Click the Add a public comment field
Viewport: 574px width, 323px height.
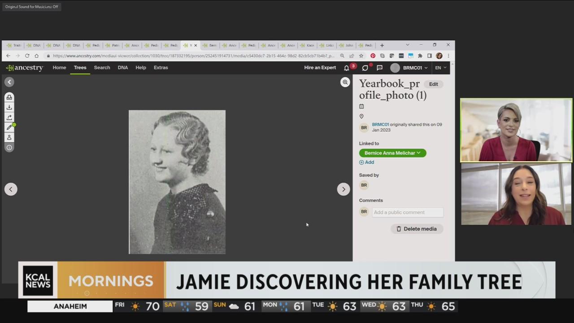407,212
